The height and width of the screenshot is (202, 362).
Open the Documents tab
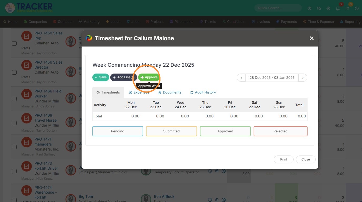(170, 92)
